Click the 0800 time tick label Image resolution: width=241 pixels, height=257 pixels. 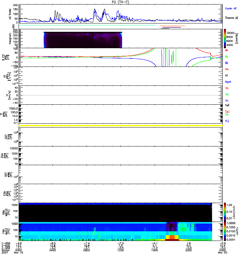coord(86,250)
